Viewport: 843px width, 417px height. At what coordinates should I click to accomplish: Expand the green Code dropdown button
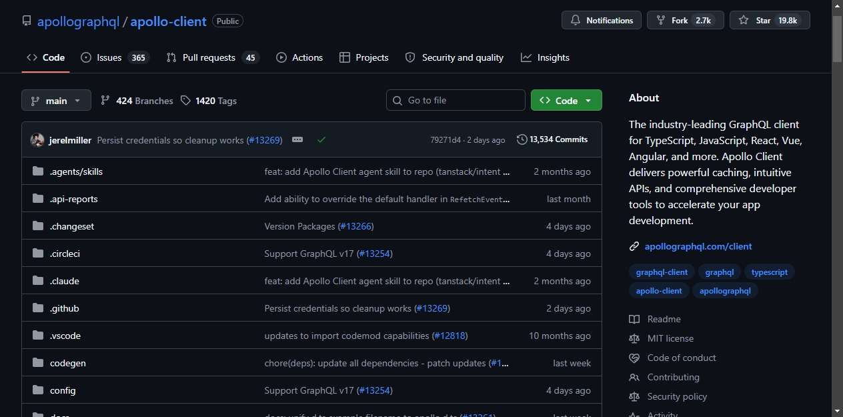pyautogui.click(x=566, y=100)
